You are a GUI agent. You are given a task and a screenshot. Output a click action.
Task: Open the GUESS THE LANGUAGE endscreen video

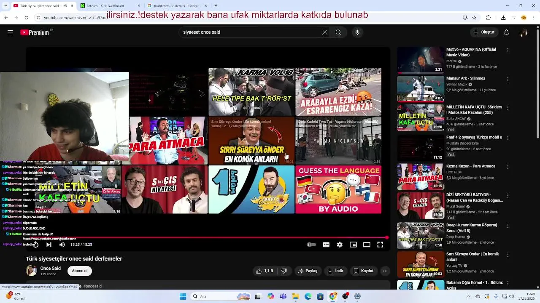pyautogui.click(x=338, y=189)
